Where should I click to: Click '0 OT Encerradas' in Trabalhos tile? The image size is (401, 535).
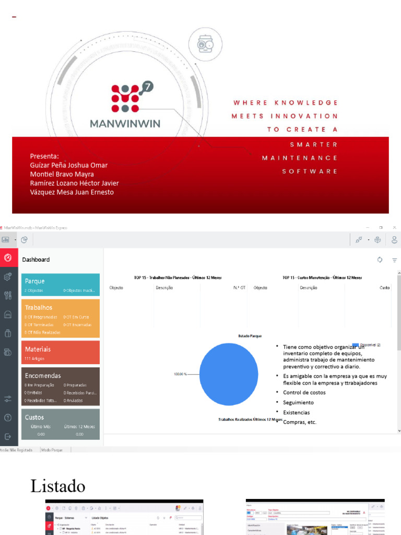tap(77, 325)
